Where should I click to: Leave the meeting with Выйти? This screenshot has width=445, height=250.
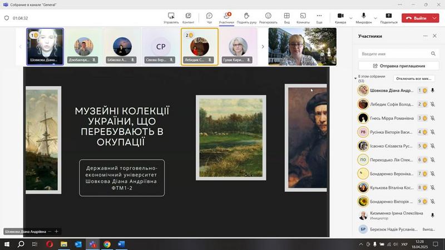pyautogui.click(x=416, y=18)
